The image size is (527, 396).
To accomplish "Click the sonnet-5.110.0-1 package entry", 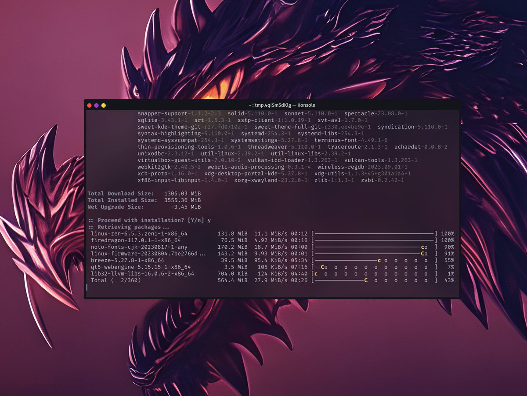I will tap(310, 113).
